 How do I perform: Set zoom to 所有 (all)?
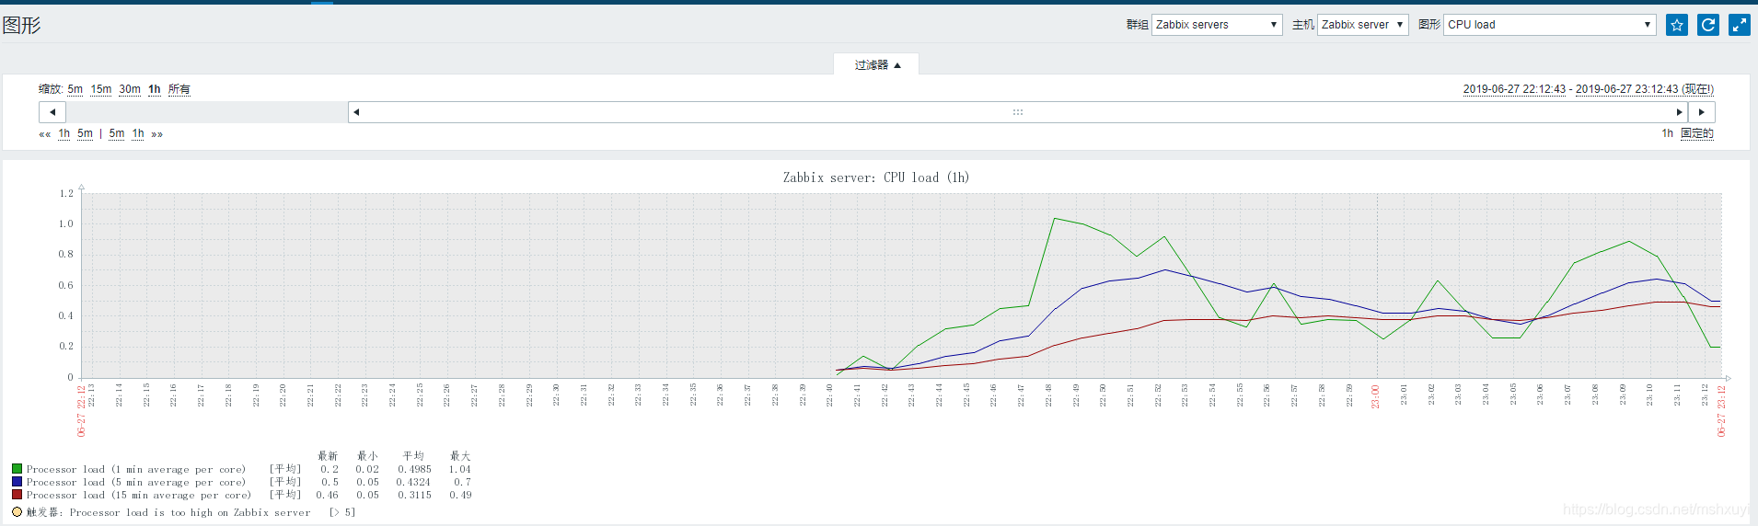click(179, 89)
